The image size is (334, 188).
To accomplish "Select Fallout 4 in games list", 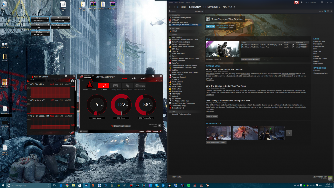I will pos(175,51).
